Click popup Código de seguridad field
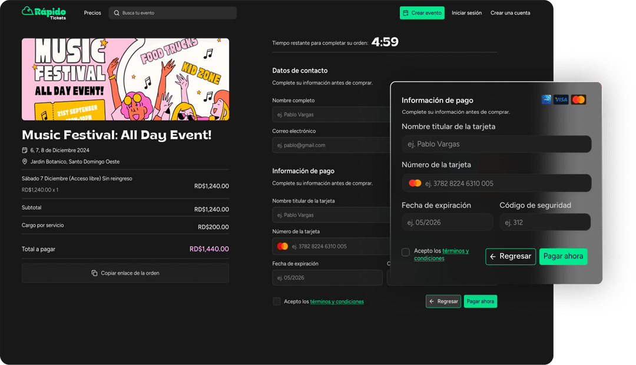636x365 pixels. click(545, 223)
